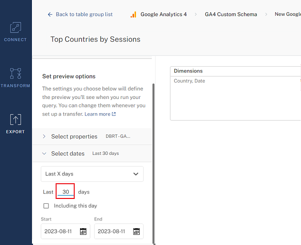Click the Including this day label
The image size is (301, 245).
76,206
